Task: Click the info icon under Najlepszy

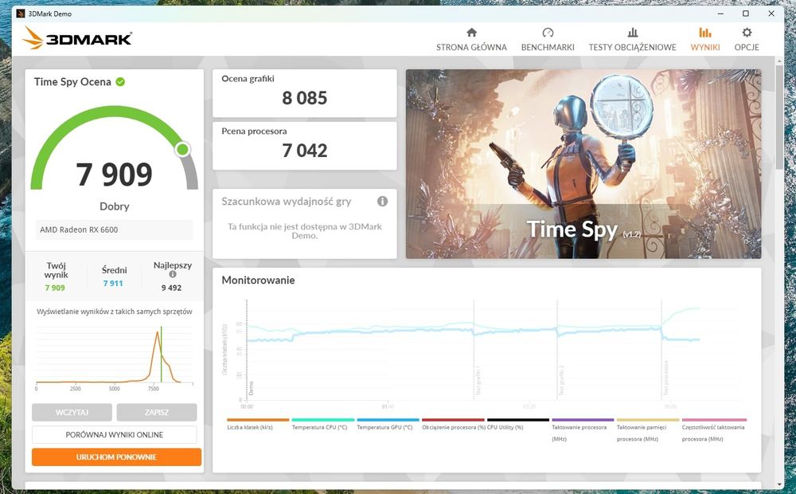Action: [x=173, y=274]
